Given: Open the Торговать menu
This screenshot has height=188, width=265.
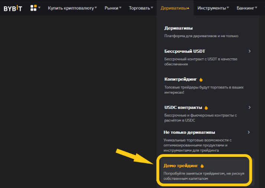Looking at the screenshot, I should 141,8.
